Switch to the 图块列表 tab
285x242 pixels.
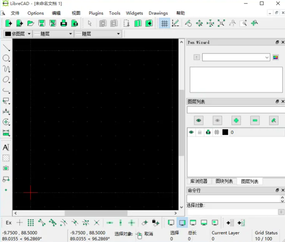click(x=224, y=181)
